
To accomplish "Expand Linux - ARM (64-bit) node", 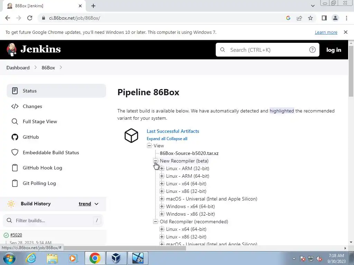I will pyautogui.click(x=162, y=176).
